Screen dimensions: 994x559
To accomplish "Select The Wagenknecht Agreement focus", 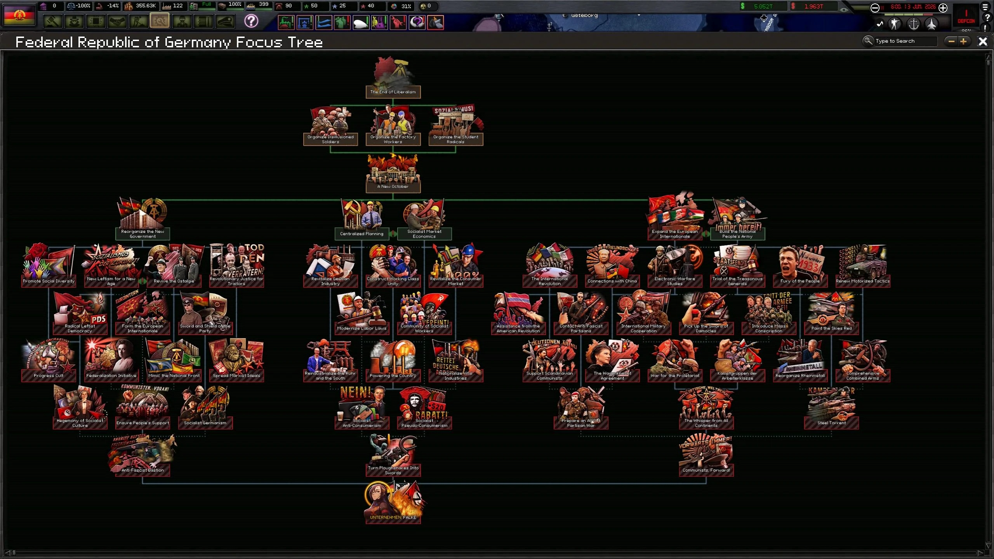I will click(x=612, y=361).
